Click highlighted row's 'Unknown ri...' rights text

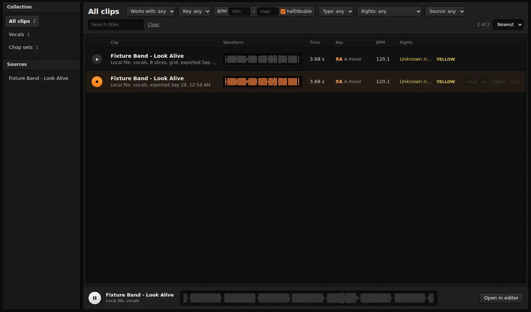click(416, 82)
